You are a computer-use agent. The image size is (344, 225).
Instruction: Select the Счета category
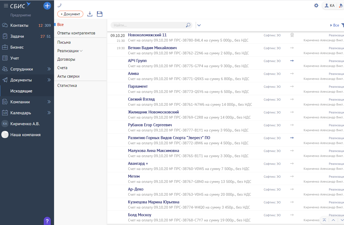[62, 68]
